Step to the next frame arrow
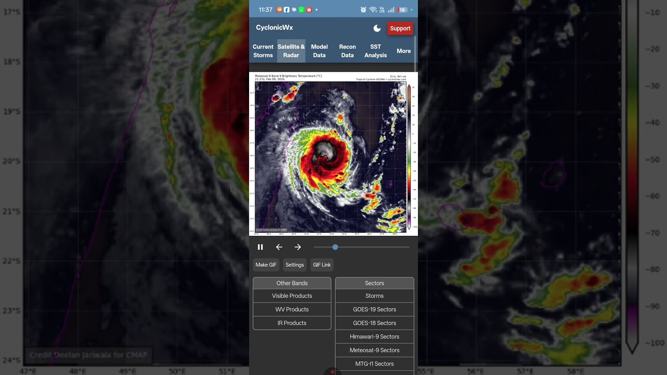Viewport: 667px width, 375px height. pyautogui.click(x=298, y=247)
